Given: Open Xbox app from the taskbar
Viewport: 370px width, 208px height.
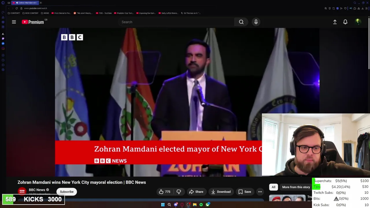Looking at the screenshot, I should click(x=208, y=205).
